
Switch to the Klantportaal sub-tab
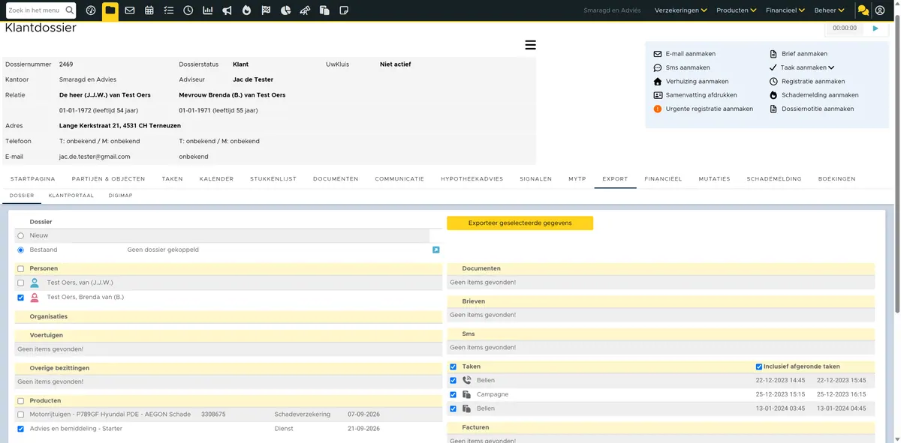point(71,195)
